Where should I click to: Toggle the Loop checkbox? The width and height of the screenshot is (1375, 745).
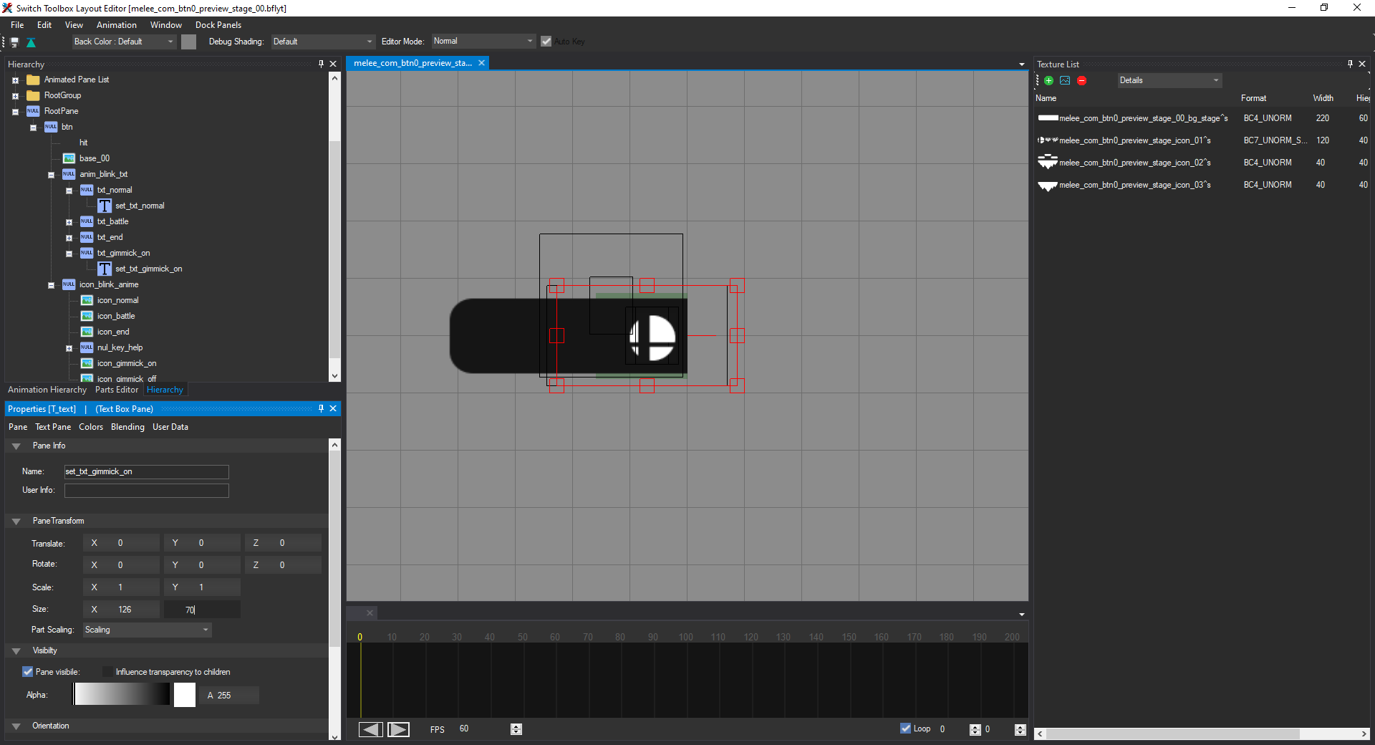pos(906,729)
